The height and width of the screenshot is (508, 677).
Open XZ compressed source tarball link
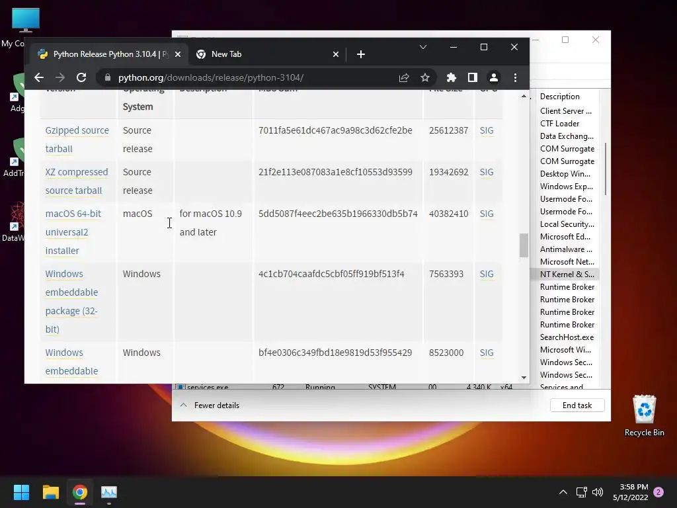pos(77,181)
